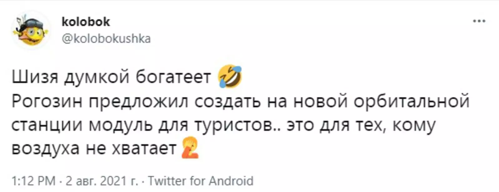
Task: Click the date 2 авг. 2021 г.
Action: (x=102, y=181)
